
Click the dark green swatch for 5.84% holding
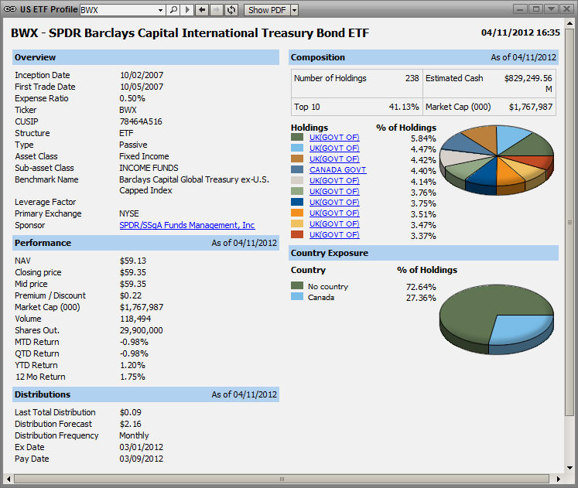tap(297, 137)
